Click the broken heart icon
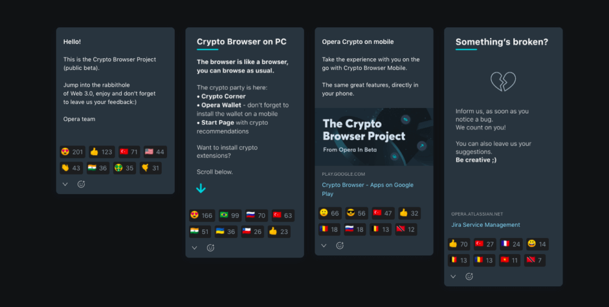The image size is (609, 307). click(x=503, y=81)
